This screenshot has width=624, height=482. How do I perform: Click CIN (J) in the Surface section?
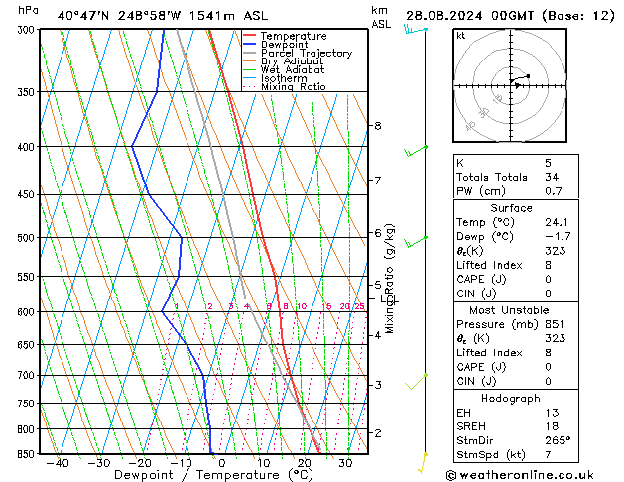(x=476, y=294)
